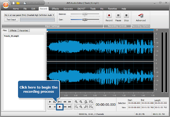The width and height of the screenshot is (170, 117).
Task: Open the Help ribbon tab
Action: [124, 9]
